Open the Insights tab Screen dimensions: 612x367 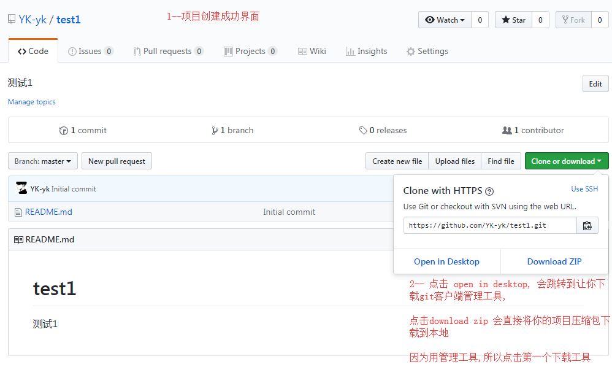tap(367, 51)
